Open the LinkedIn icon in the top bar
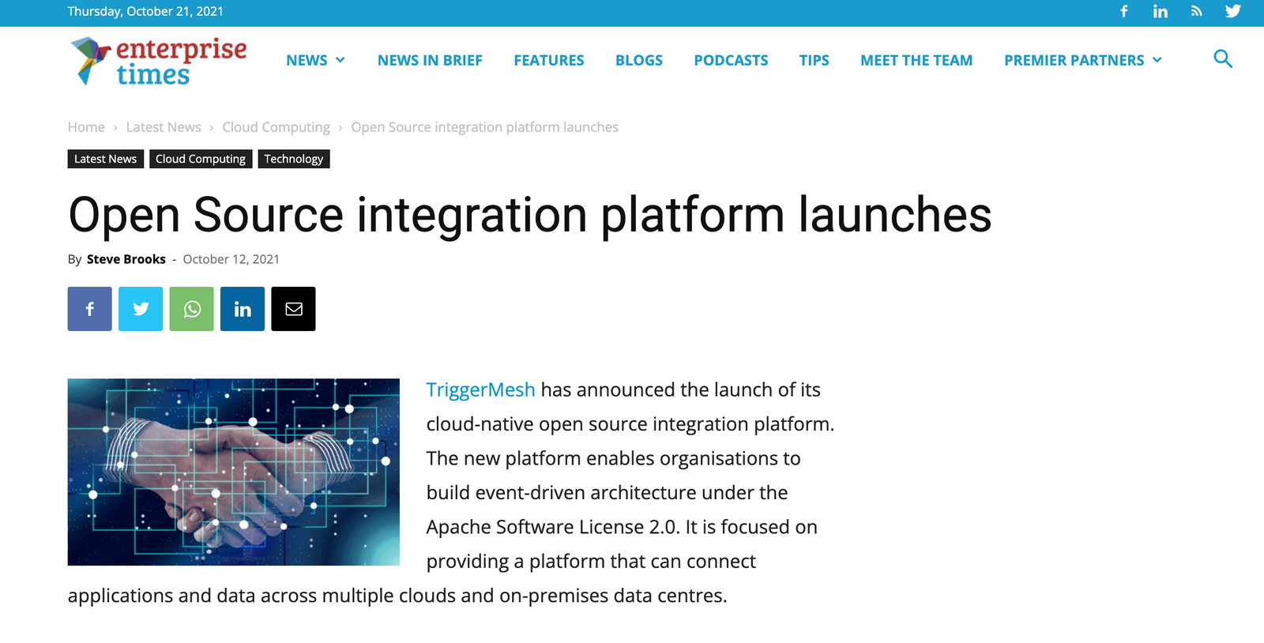The width and height of the screenshot is (1264, 643). (1160, 11)
